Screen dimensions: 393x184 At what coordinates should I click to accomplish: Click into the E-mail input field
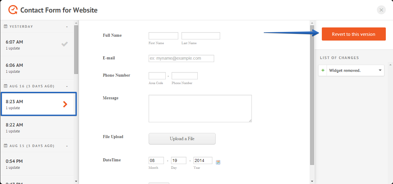click(181, 58)
